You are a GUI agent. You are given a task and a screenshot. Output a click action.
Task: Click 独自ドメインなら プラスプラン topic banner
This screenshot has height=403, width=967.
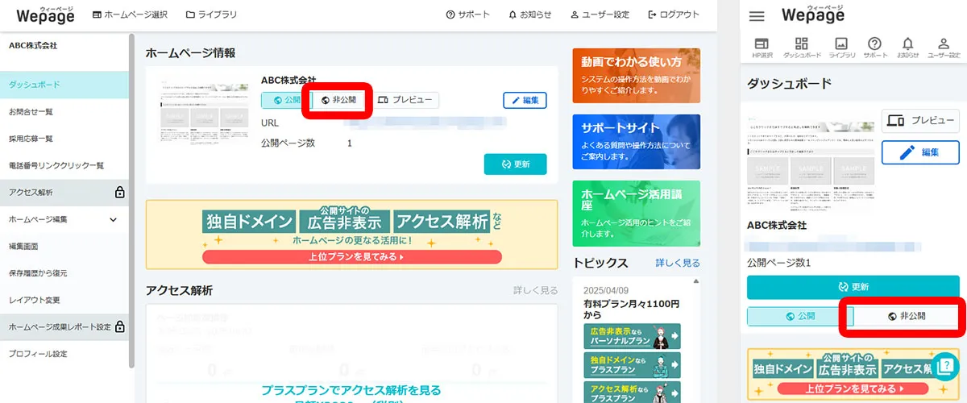pos(631,364)
